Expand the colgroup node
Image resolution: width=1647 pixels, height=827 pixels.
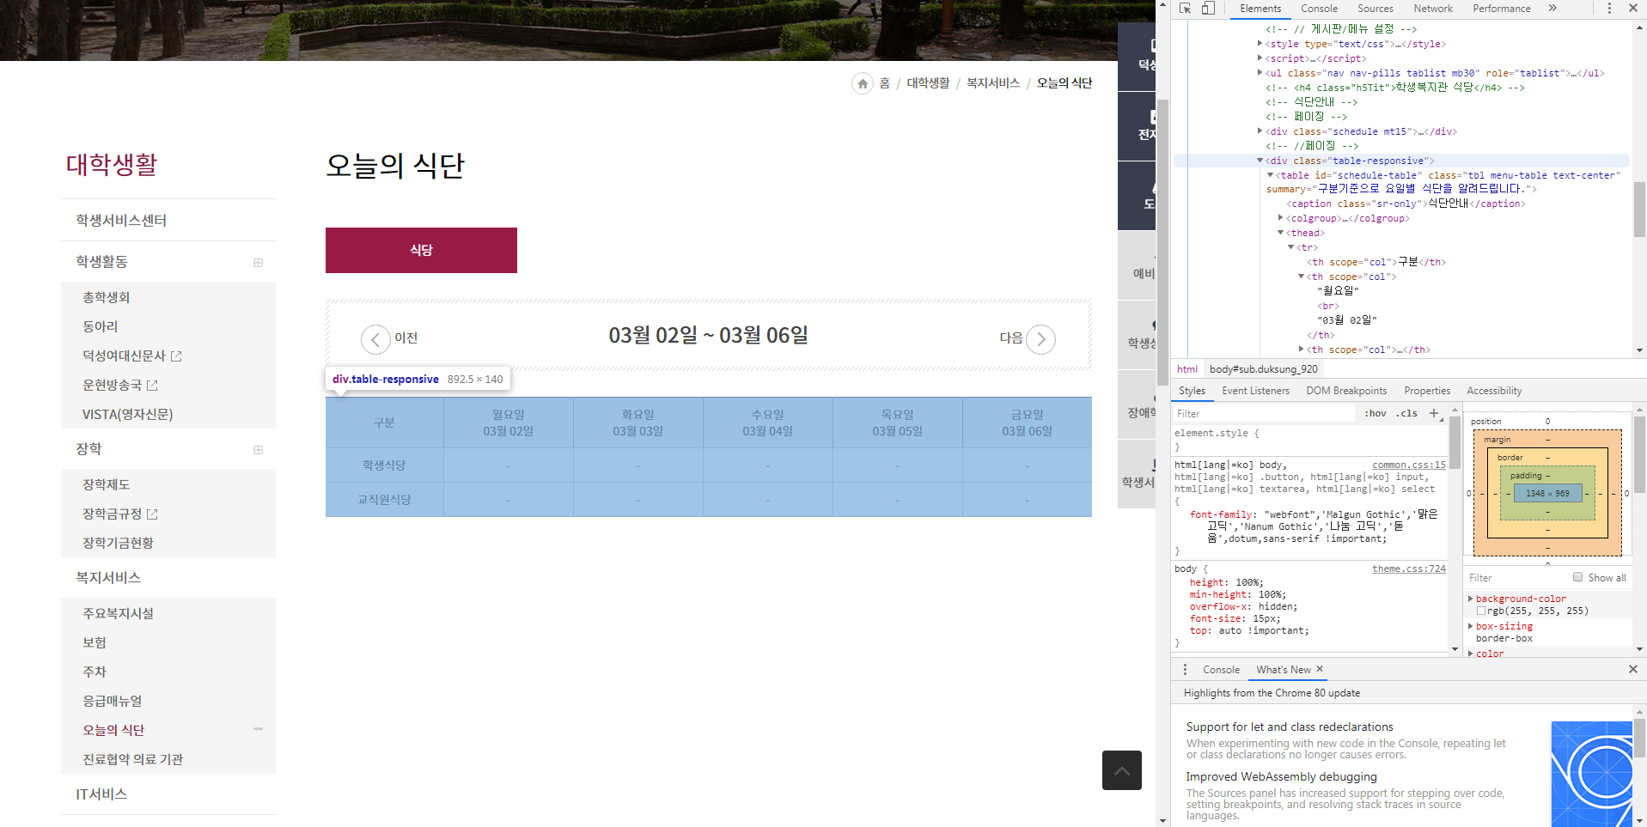point(1280,218)
